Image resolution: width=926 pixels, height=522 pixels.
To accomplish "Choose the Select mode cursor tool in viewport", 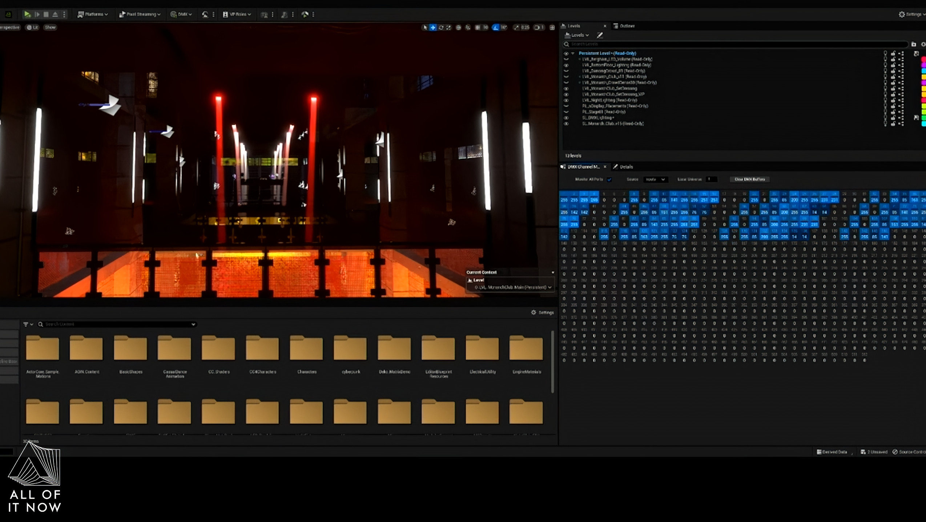I will [x=424, y=27].
